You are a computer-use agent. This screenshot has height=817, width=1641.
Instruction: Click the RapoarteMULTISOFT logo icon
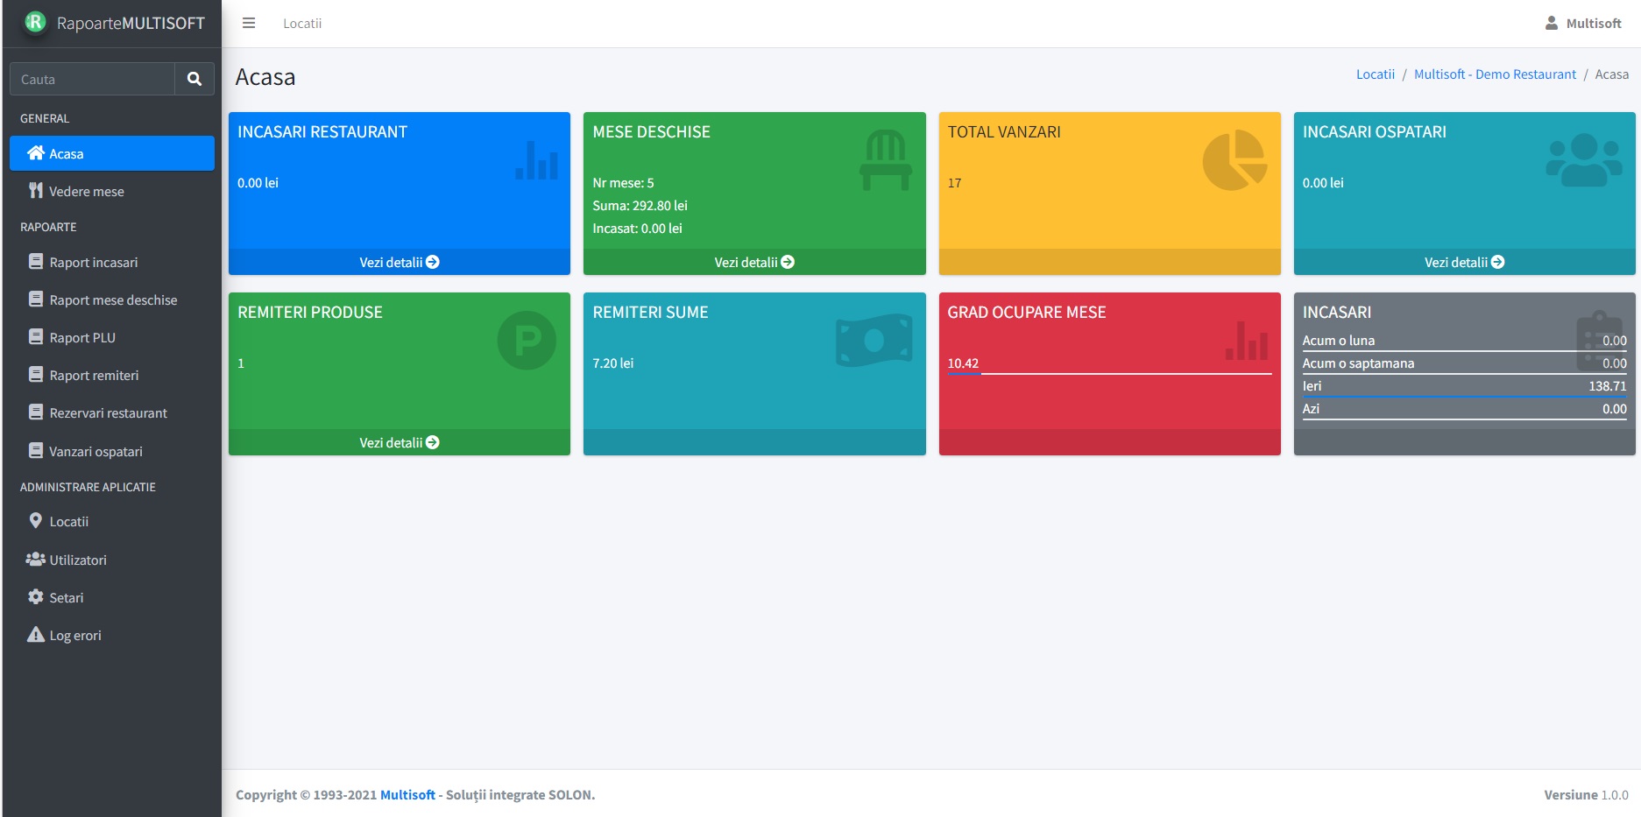tap(35, 23)
